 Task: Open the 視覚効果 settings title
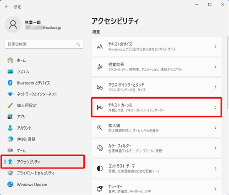coord(116,64)
